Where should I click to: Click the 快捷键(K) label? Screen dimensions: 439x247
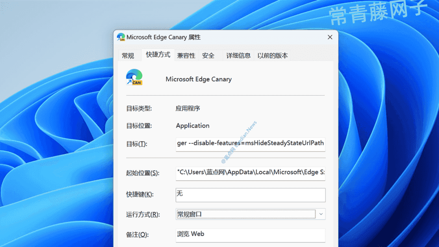(140, 195)
